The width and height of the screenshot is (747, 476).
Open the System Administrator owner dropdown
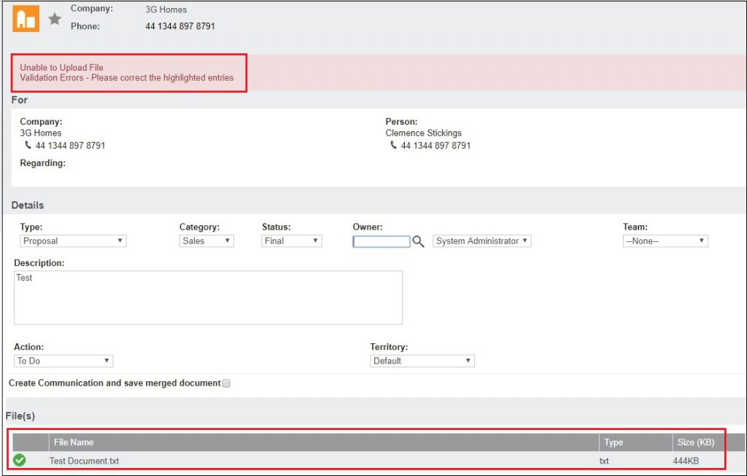[525, 241]
